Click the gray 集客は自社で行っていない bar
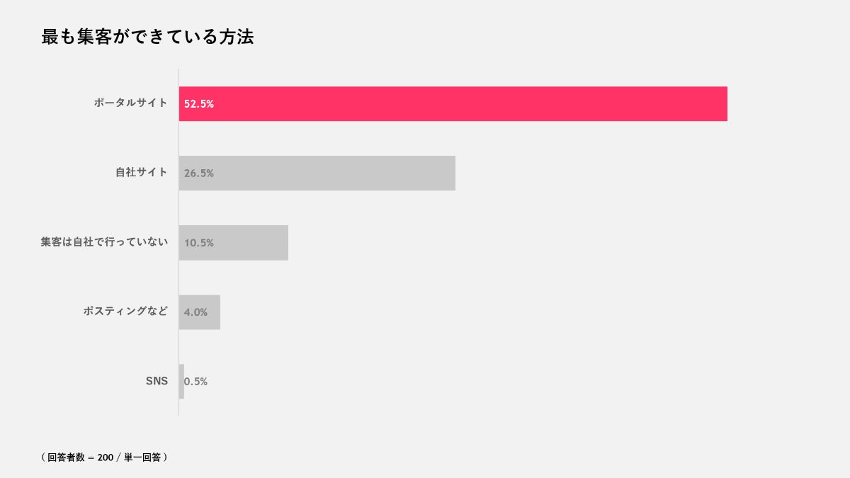This screenshot has width=850, height=478. (248, 242)
